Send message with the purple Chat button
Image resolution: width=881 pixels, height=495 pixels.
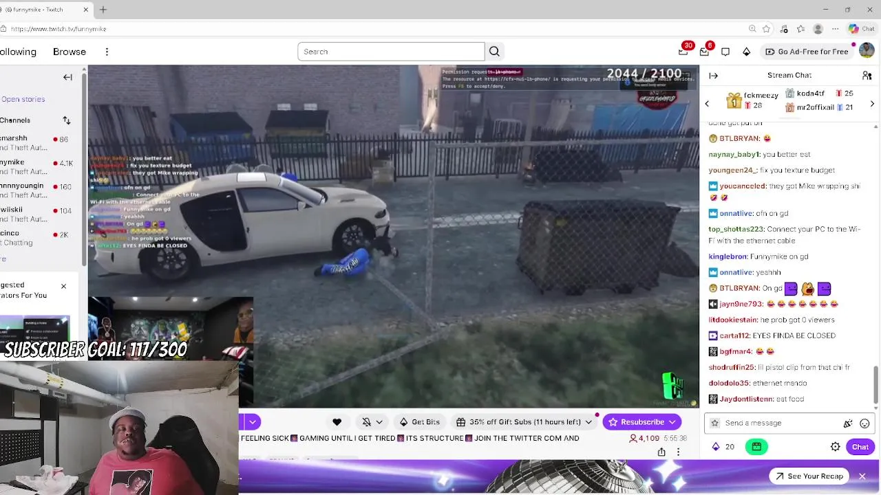(860, 447)
